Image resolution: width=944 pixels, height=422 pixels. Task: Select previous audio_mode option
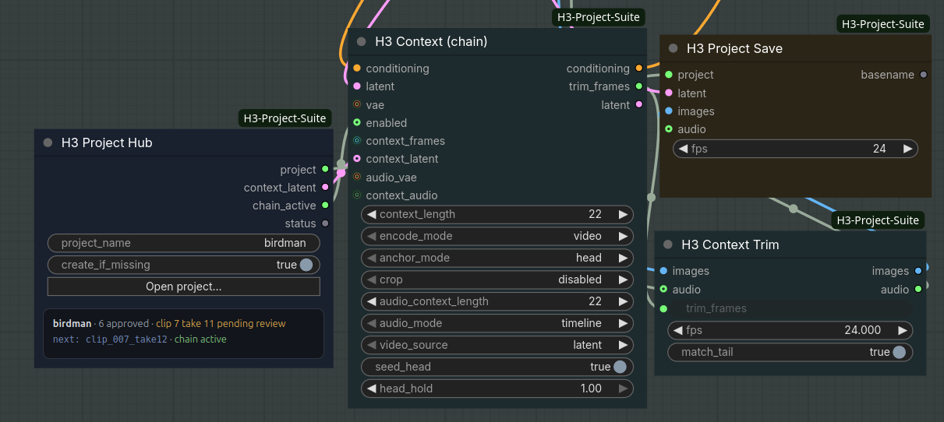(x=372, y=323)
